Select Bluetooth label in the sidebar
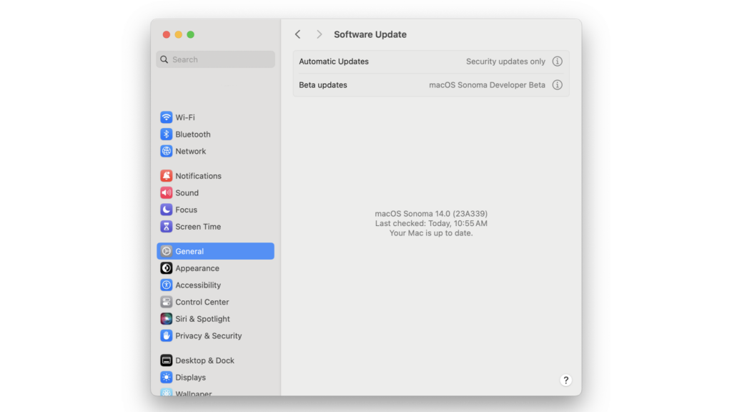The height and width of the screenshot is (412, 732). click(193, 134)
